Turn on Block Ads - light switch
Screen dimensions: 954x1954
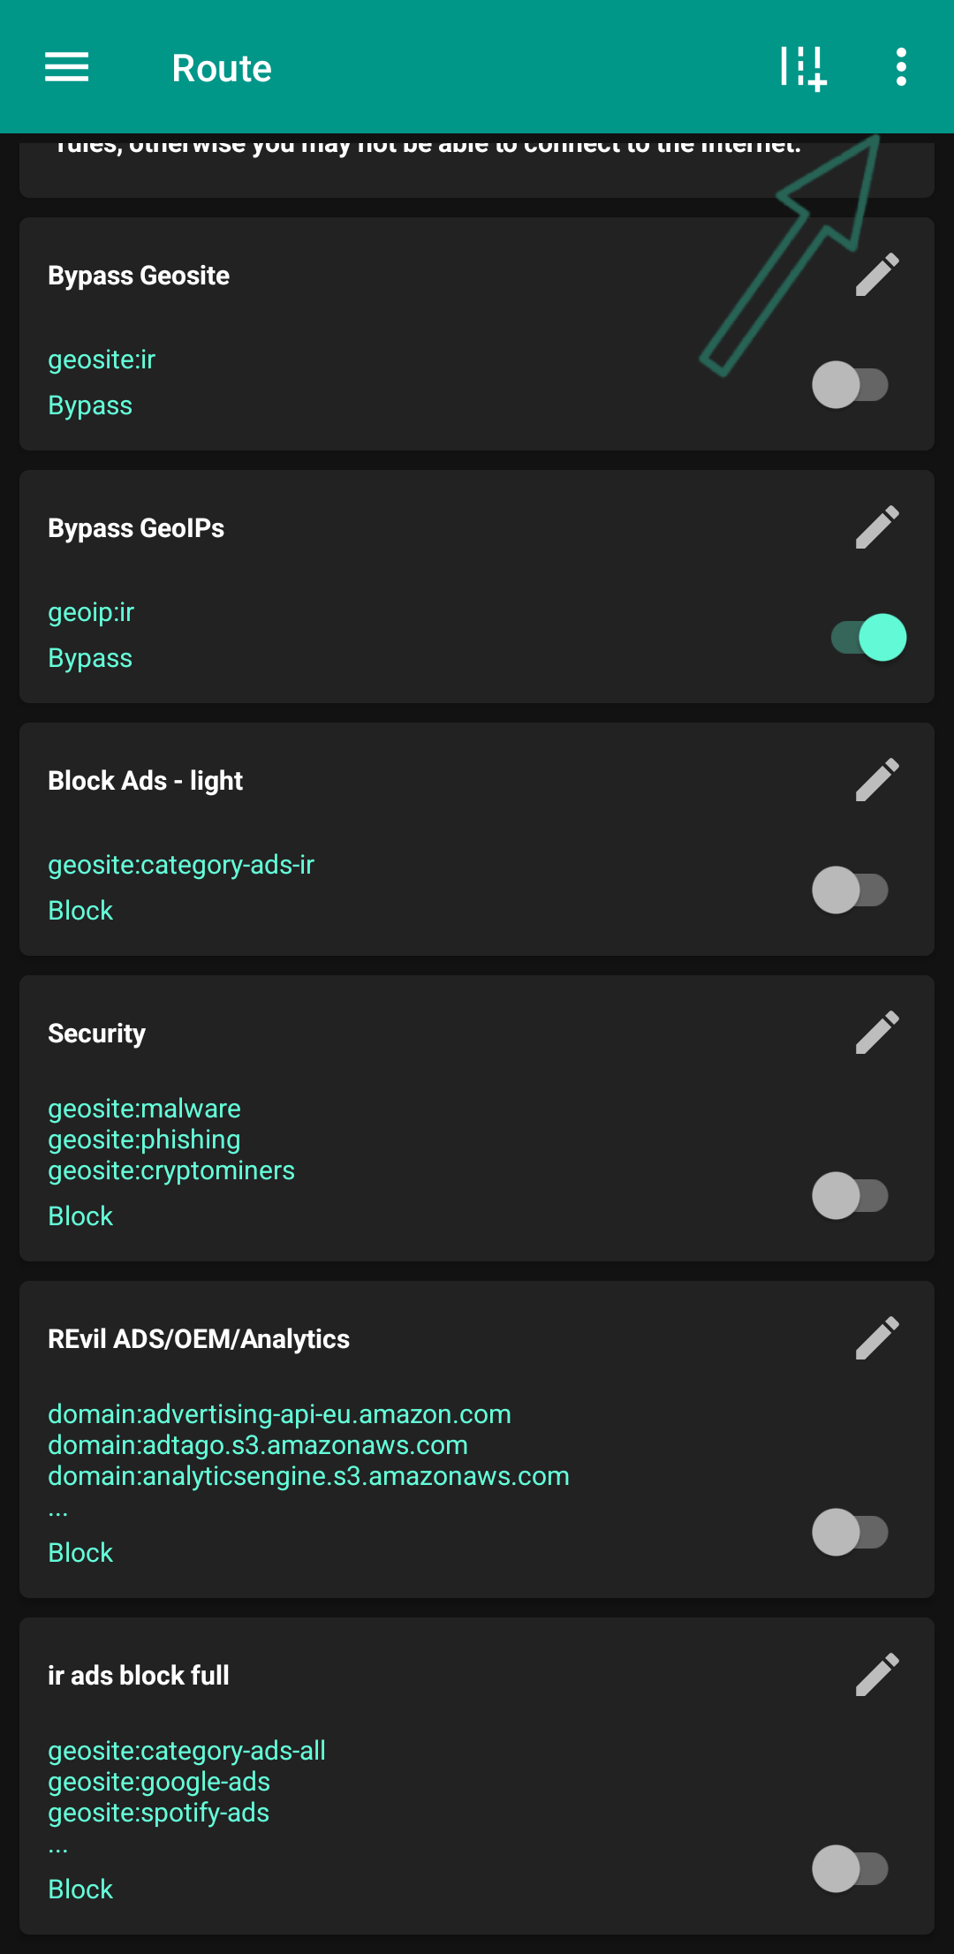click(850, 890)
